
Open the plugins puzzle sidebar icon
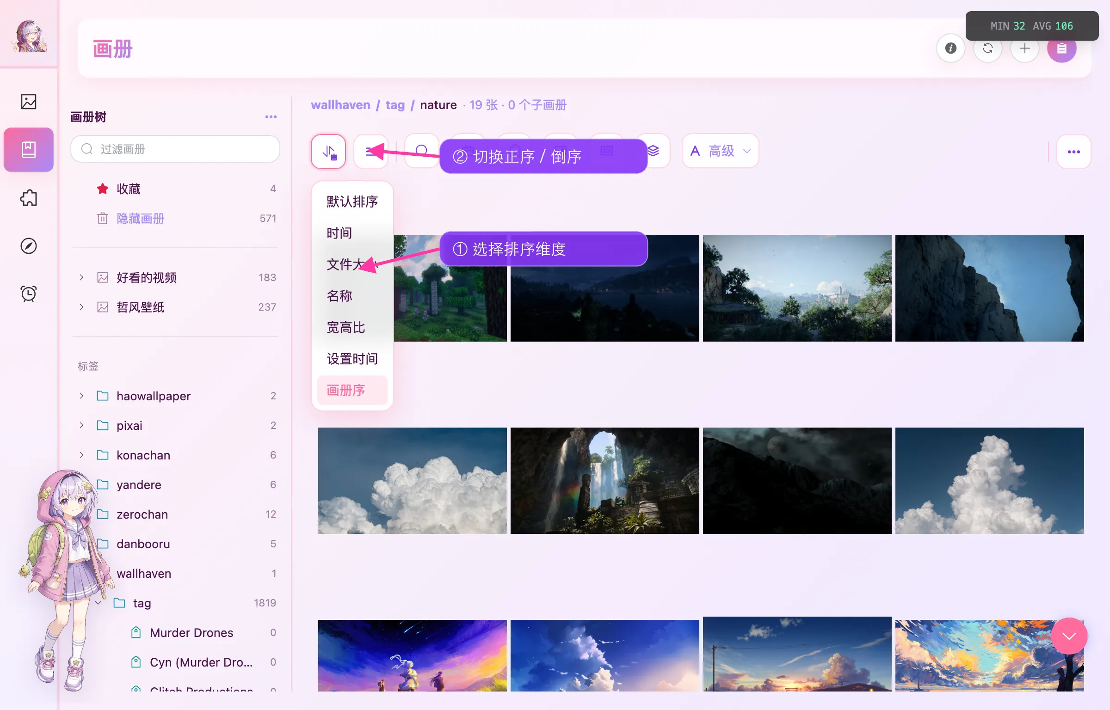point(29,198)
